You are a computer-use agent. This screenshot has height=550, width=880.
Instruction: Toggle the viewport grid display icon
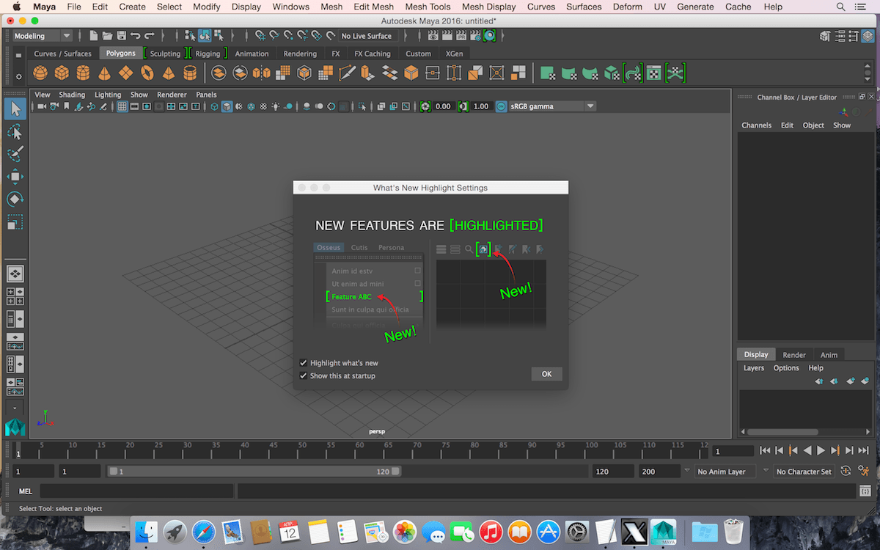(x=122, y=106)
